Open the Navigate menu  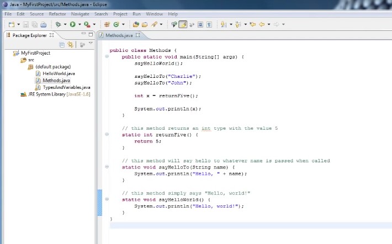(x=80, y=14)
